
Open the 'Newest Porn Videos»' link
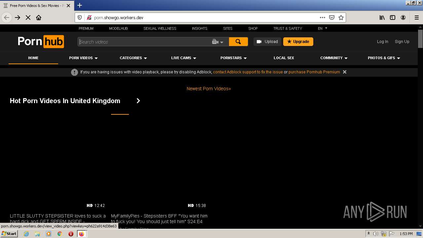209,89
